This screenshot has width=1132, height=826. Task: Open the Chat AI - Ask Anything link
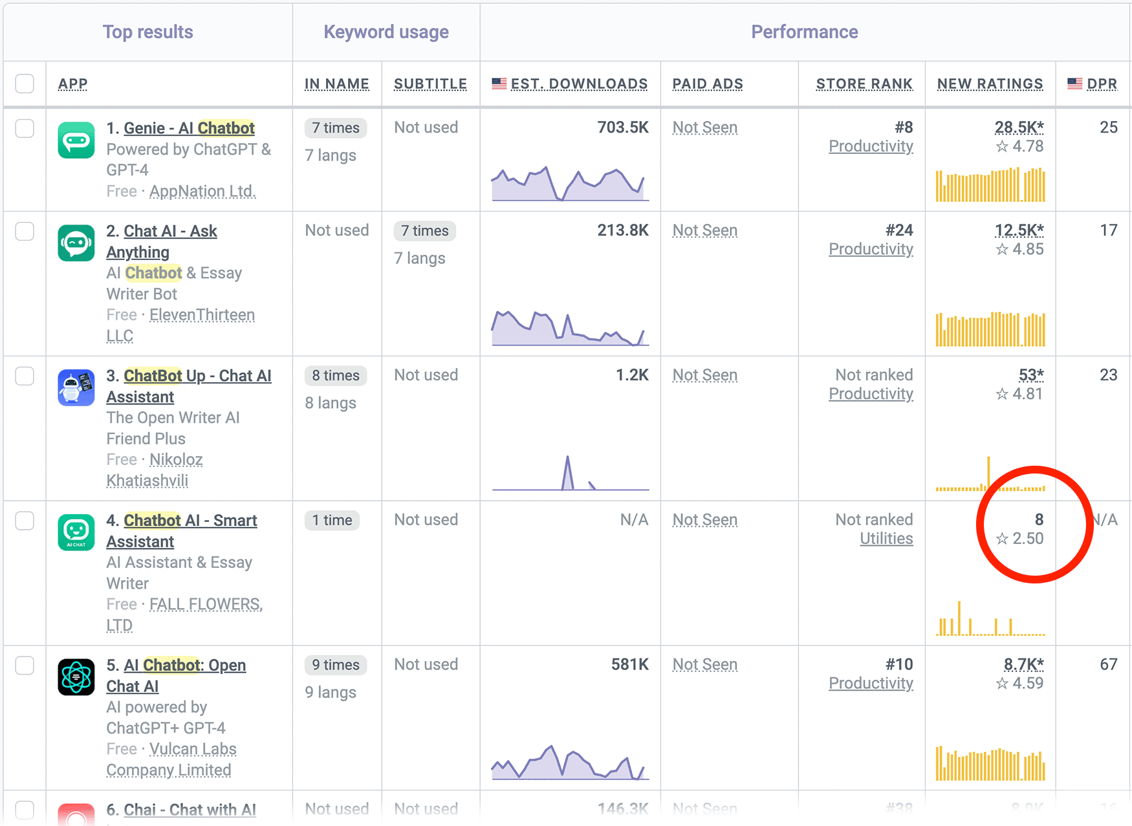coord(162,241)
